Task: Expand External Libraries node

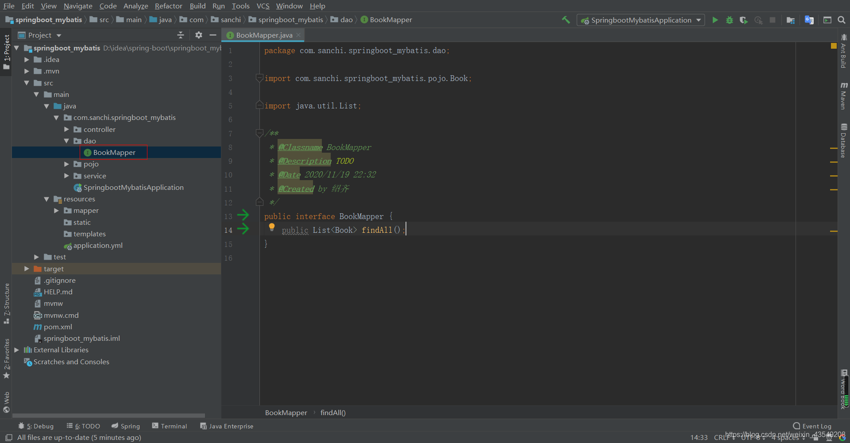Action: pyautogui.click(x=16, y=350)
